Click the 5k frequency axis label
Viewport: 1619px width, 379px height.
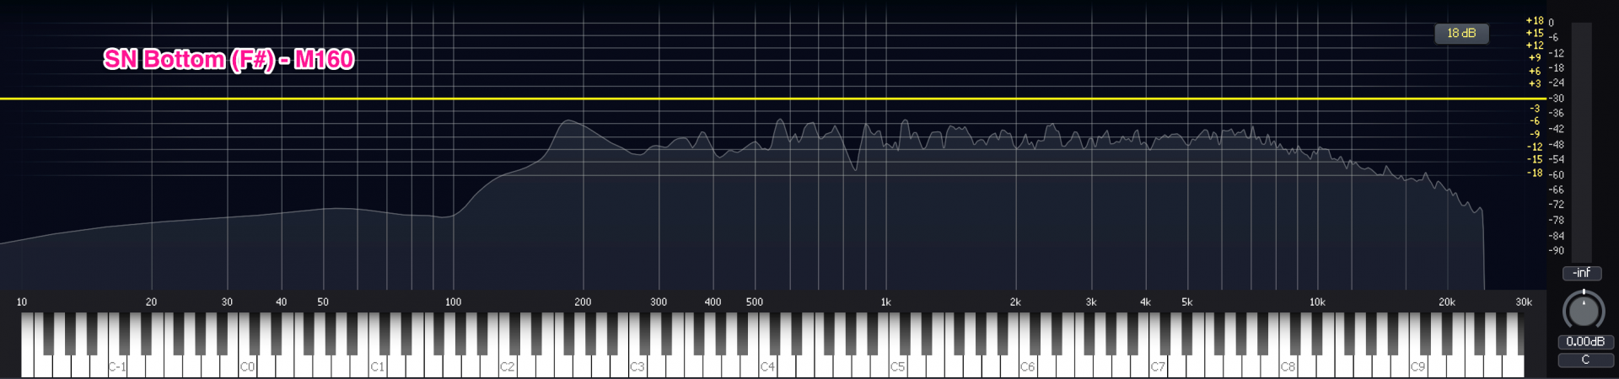click(1187, 302)
